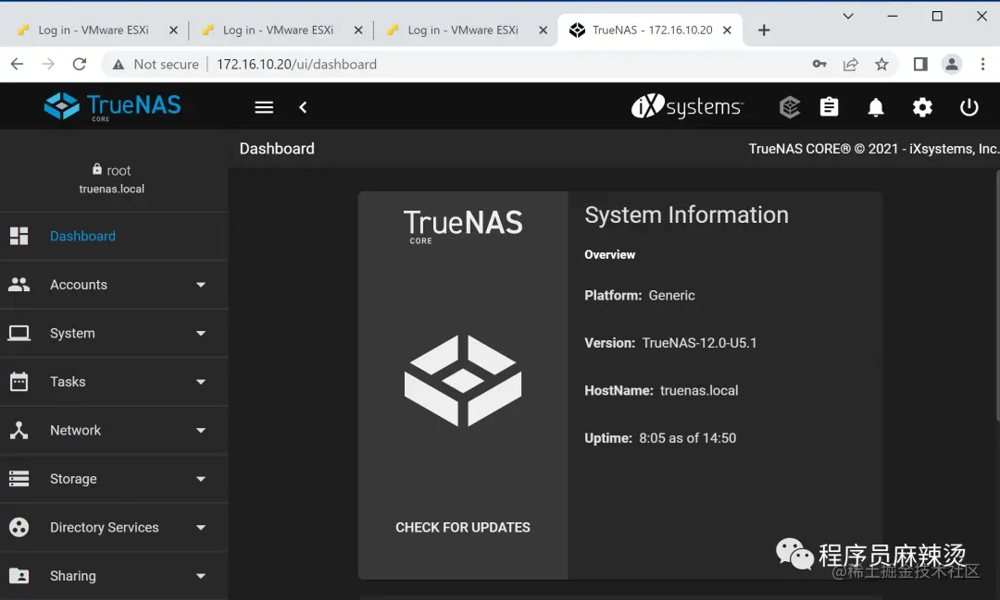Viewport: 1000px width, 600px height.
Task: Close the third VMware ESXi tab
Action: click(544, 30)
